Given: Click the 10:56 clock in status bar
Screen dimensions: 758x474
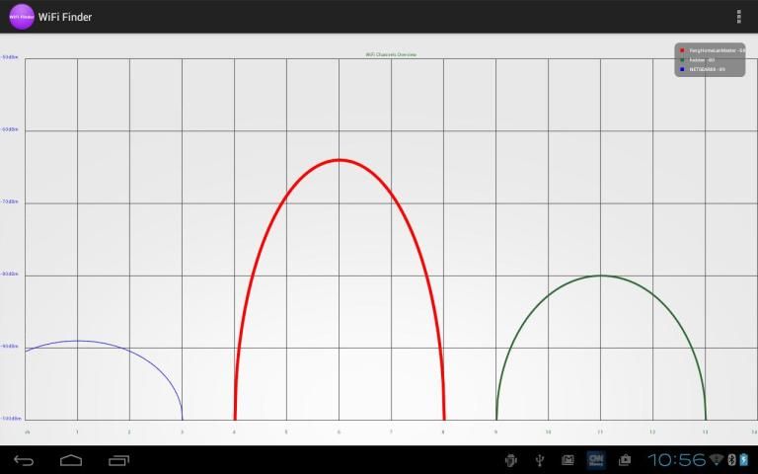Looking at the screenshot, I should [676, 460].
